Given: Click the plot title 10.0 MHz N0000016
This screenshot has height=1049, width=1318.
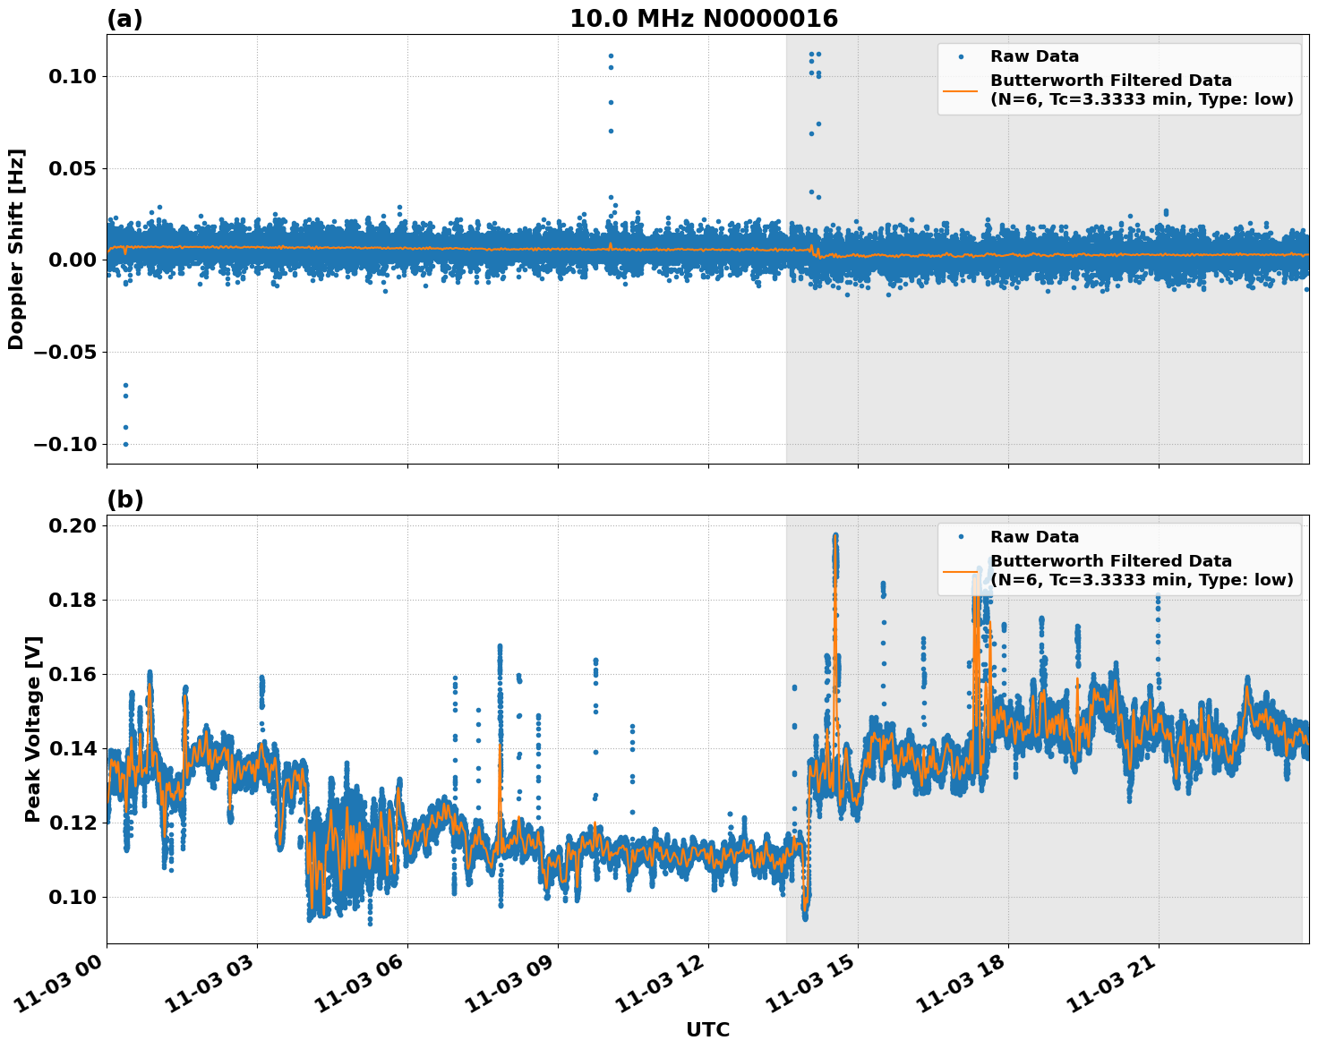Looking at the screenshot, I should tap(703, 15).
